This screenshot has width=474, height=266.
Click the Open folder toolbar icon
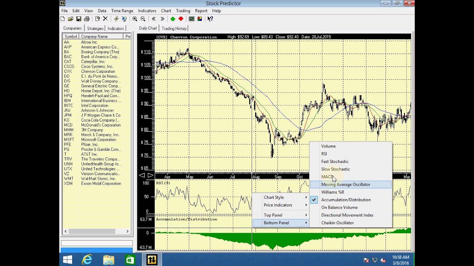pos(71,19)
